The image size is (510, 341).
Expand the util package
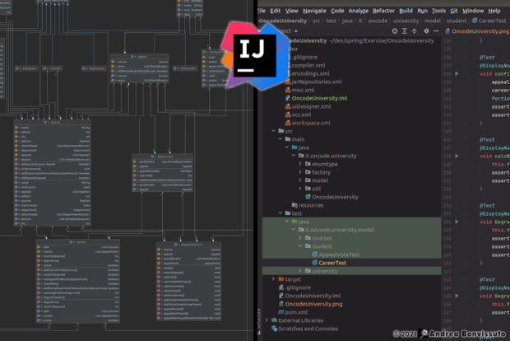[x=300, y=189]
